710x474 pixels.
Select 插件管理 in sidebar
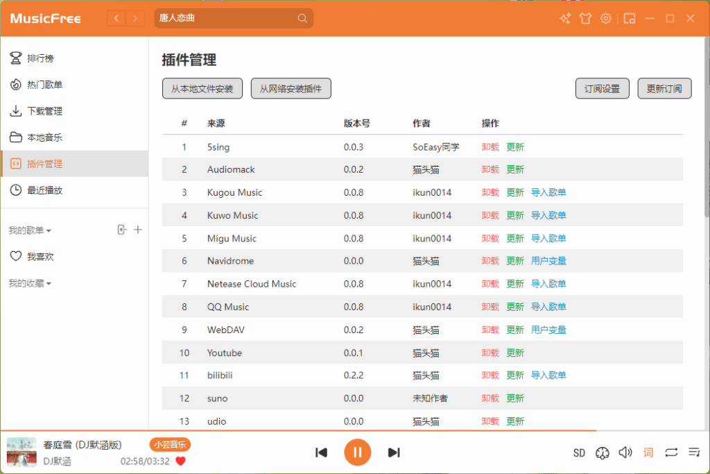click(x=75, y=164)
